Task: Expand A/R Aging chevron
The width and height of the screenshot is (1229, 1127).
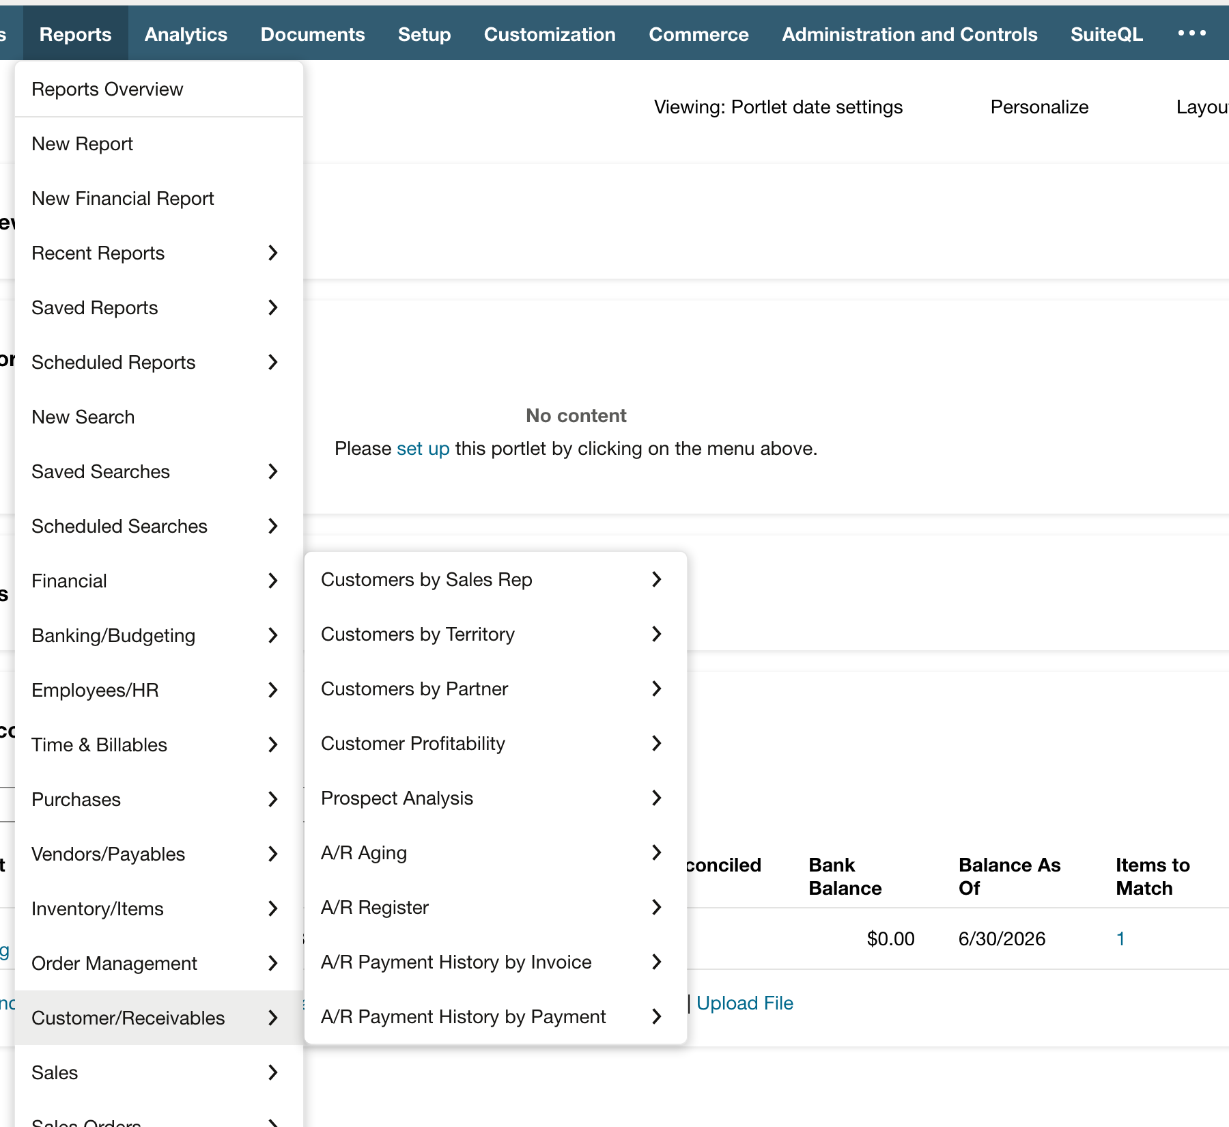Action: (x=656, y=852)
